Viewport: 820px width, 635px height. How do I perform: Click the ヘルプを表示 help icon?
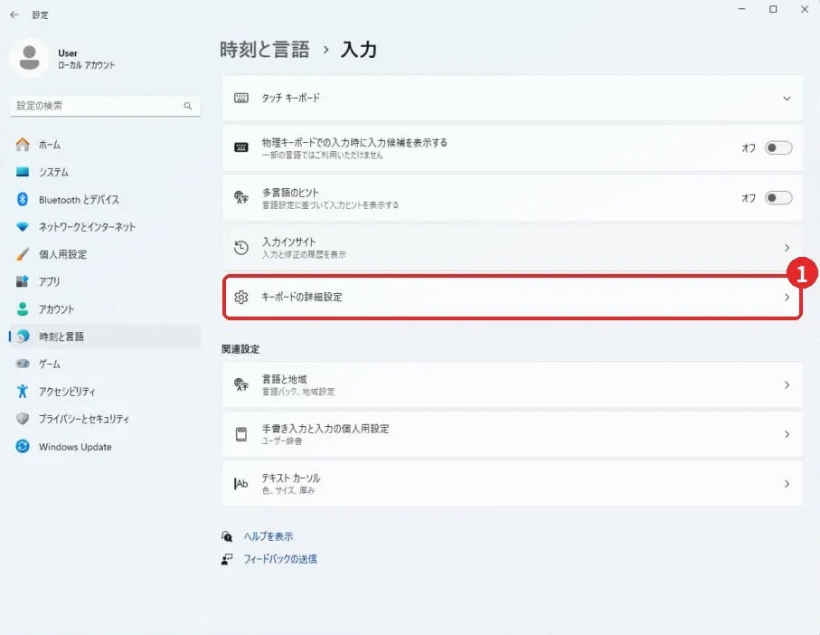tap(227, 536)
